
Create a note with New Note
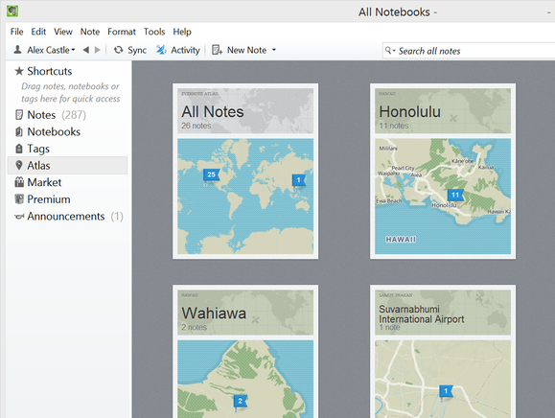pyautogui.click(x=246, y=50)
